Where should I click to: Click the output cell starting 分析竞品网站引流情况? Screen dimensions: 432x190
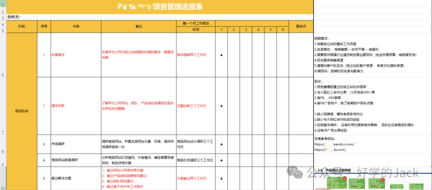click(x=139, y=160)
